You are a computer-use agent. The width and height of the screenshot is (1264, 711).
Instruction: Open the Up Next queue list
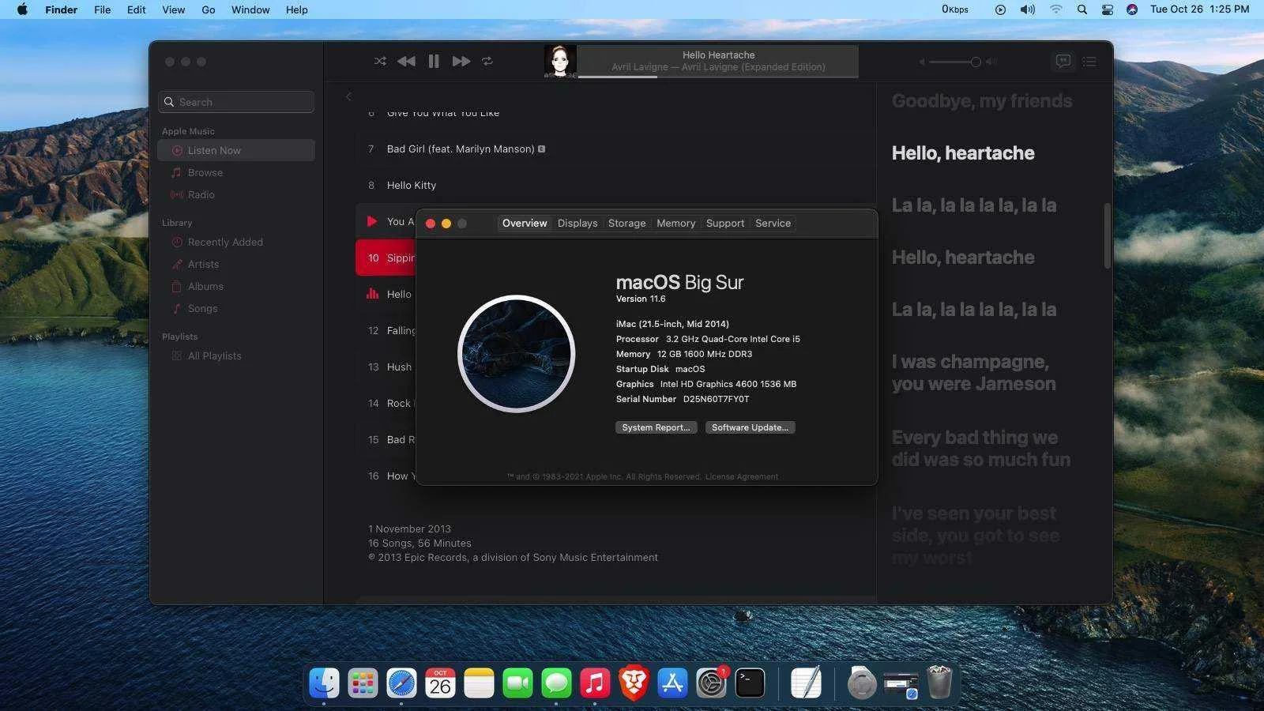point(1089,61)
